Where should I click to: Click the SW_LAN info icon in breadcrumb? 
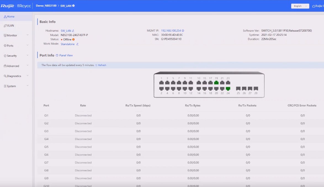[73, 6]
